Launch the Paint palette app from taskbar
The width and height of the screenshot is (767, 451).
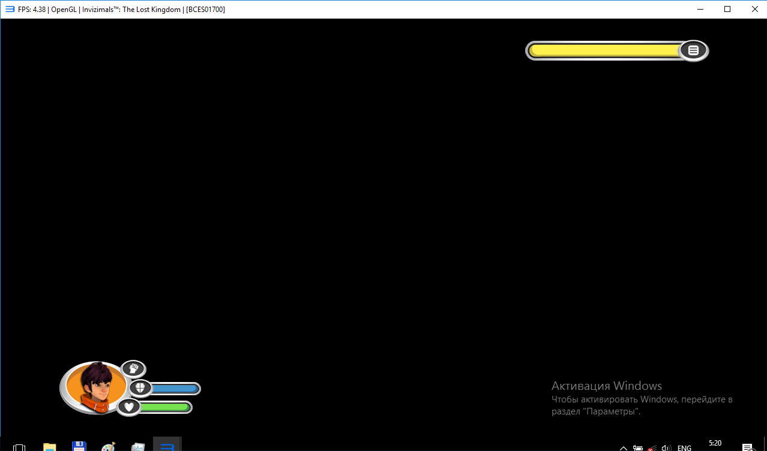pos(108,447)
